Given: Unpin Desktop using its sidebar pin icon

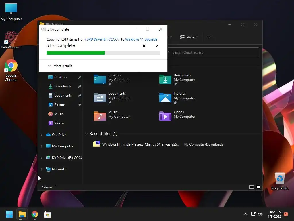Looking at the screenshot, I should pyautogui.click(x=80, y=77).
